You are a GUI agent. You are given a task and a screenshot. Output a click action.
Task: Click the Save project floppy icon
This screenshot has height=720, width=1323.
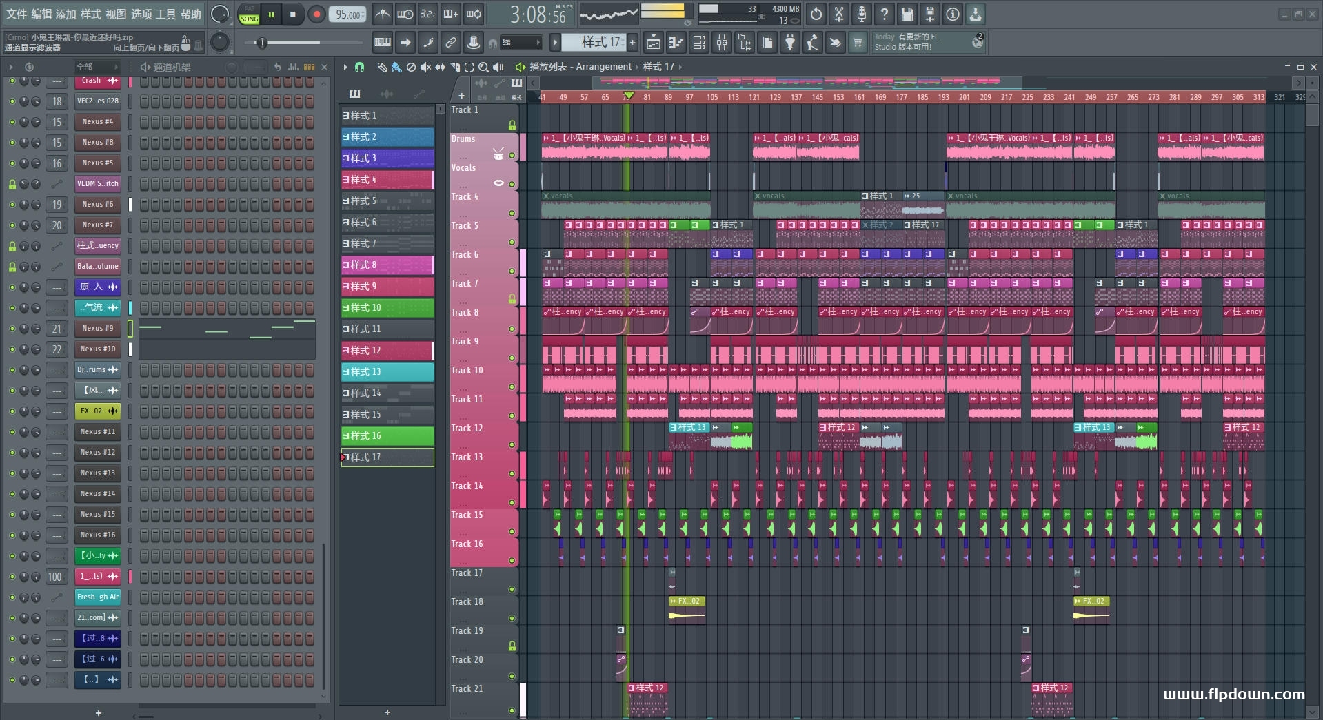(907, 14)
